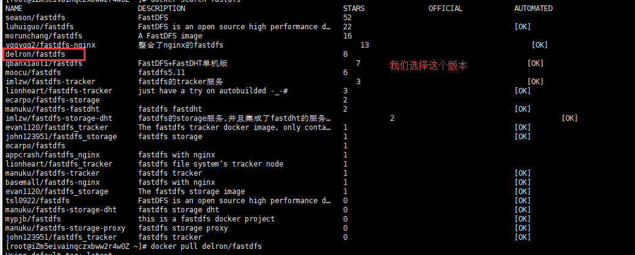
Task: Click the STARS column header
Action: coord(354,9)
